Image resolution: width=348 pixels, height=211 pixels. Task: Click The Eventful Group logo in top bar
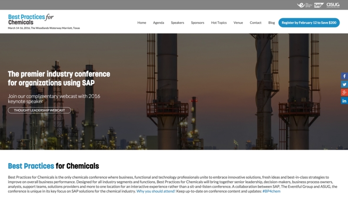[304, 5]
